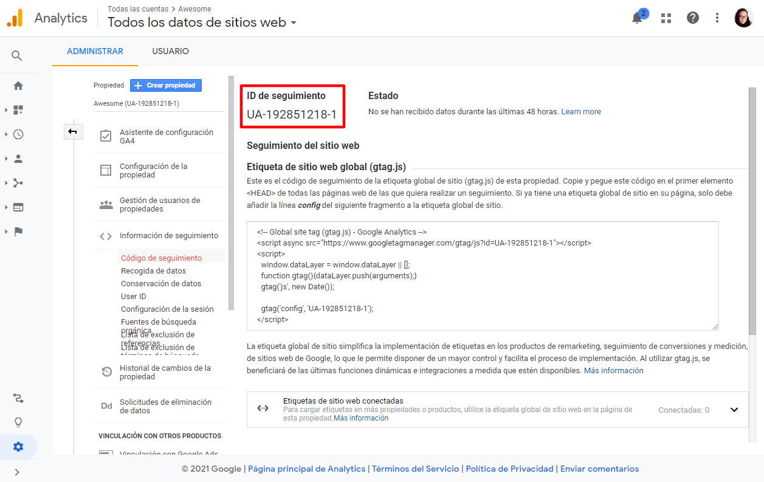The height and width of the screenshot is (482, 764).
Task: Open the notifications bell
Action: 637,18
